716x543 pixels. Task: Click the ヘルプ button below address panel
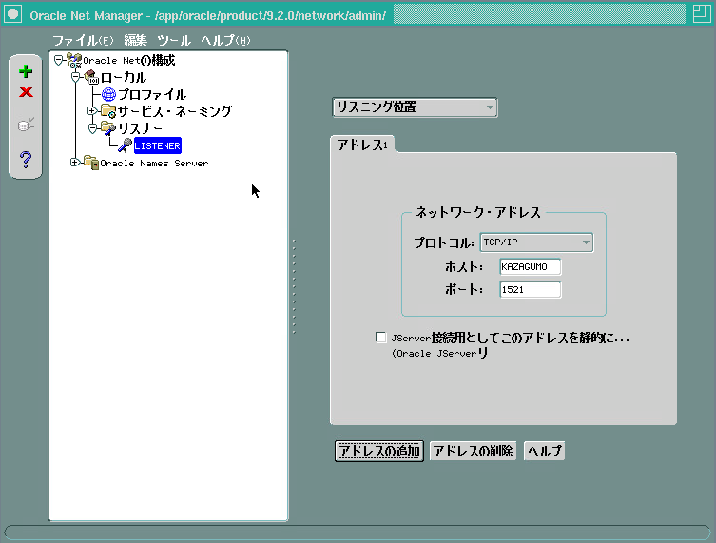click(x=544, y=451)
